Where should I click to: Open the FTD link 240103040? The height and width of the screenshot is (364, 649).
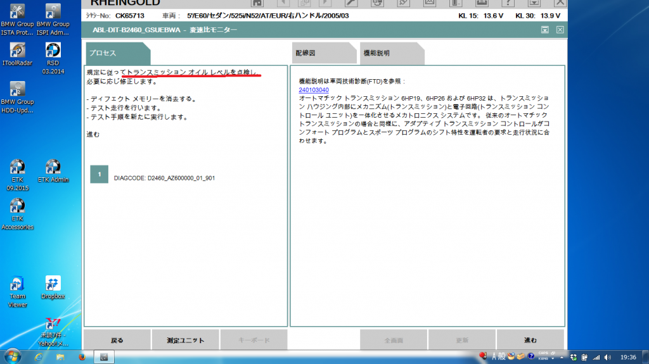[x=314, y=90]
